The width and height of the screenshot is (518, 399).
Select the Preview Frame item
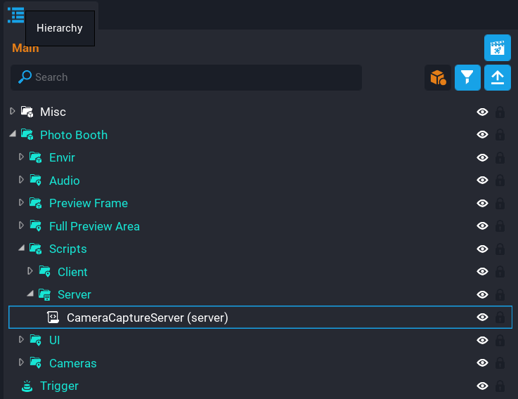(x=89, y=203)
